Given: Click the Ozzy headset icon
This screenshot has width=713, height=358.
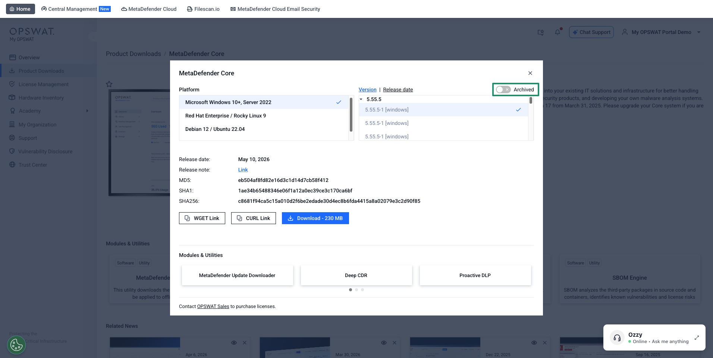Looking at the screenshot, I should (617, 338).
